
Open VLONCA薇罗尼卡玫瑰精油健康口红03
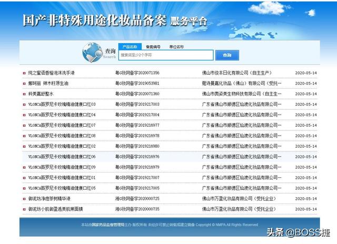click(62, 104)
